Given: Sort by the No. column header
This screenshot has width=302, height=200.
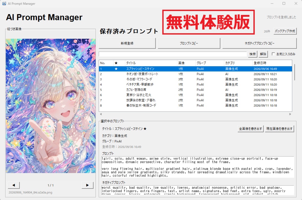Looking at the screenshot, I should [106, 63].
